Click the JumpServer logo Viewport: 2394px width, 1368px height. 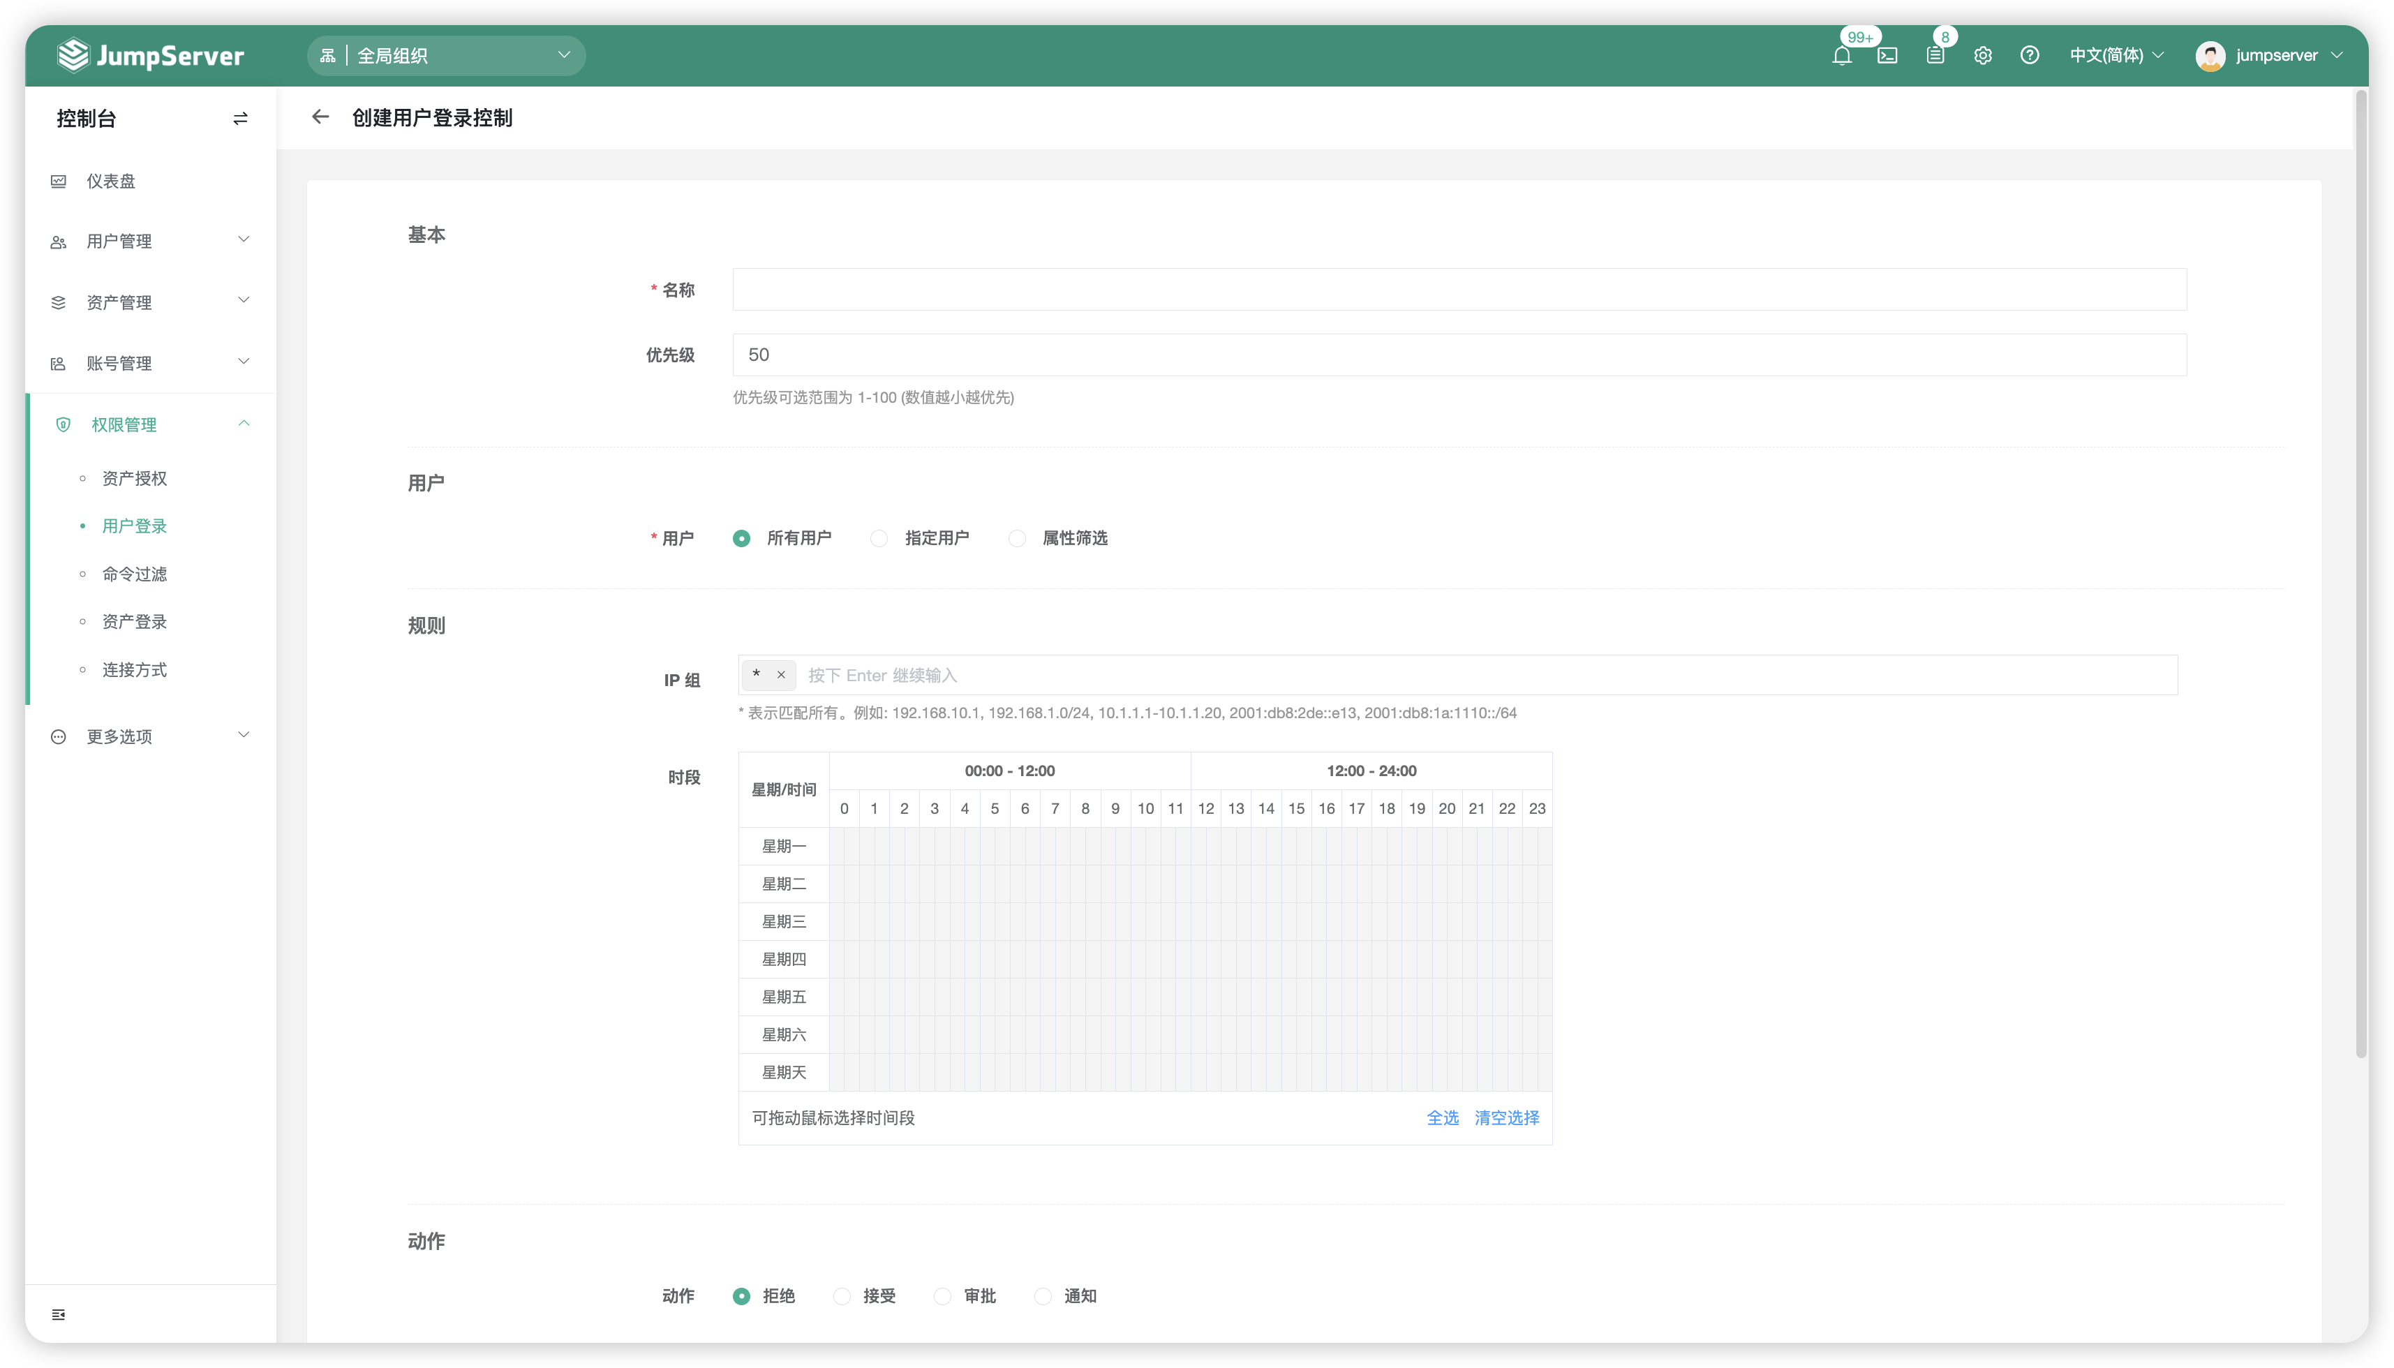150,55
